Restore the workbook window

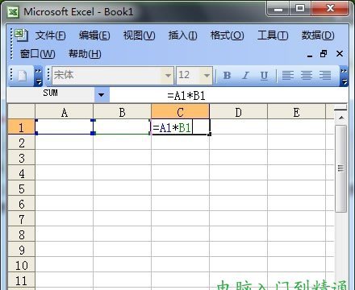pyautogui.click(x=324, y=54)
